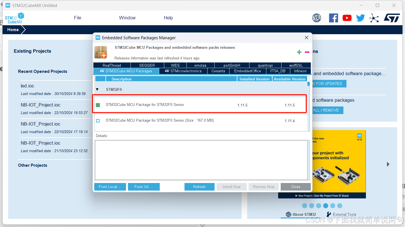
Task: Switch to the quantropi tab
Action: pyautogui.click(x=265, y=65)
